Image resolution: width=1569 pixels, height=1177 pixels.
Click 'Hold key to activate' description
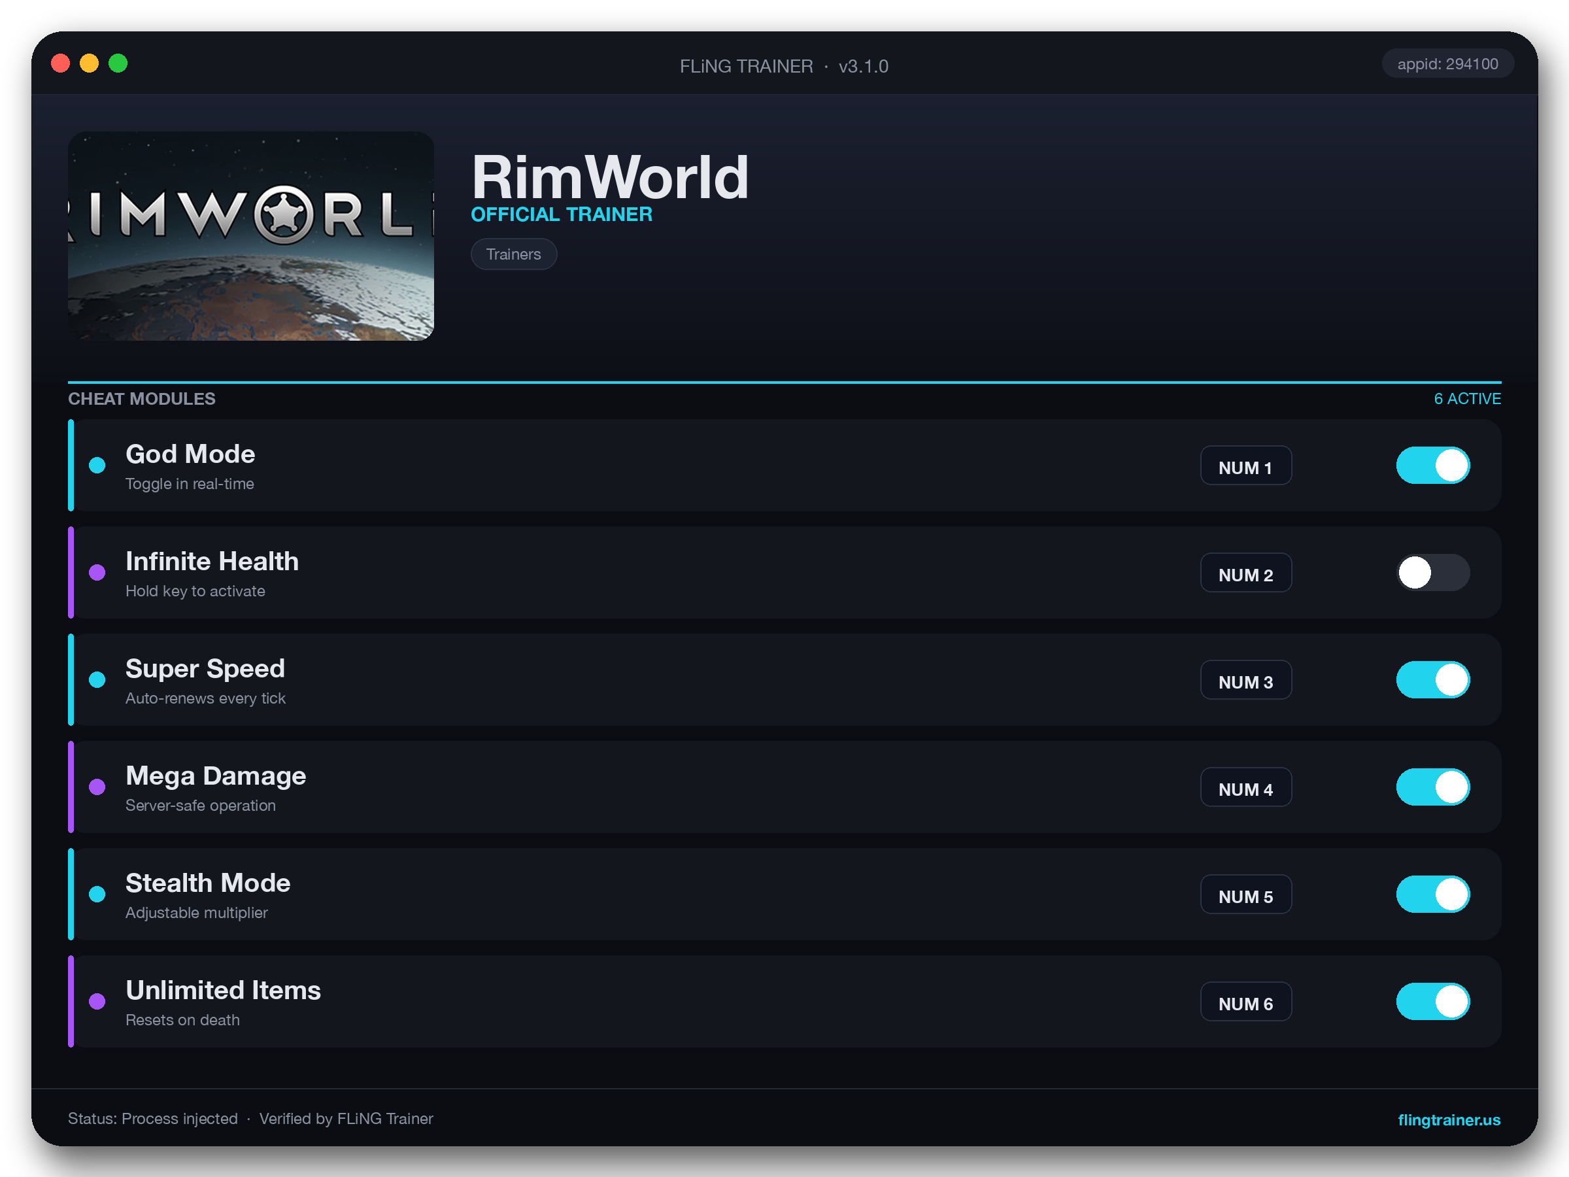point(195,591)
